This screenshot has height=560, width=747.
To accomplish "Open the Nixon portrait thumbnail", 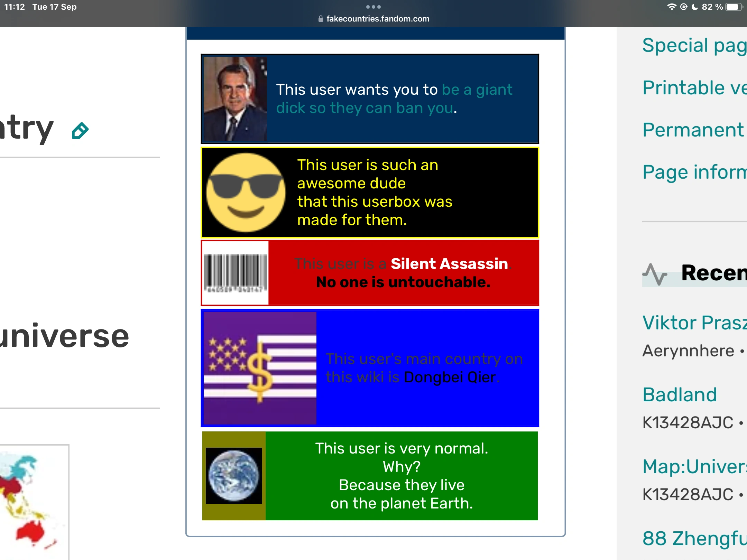I will coord(235,99).
